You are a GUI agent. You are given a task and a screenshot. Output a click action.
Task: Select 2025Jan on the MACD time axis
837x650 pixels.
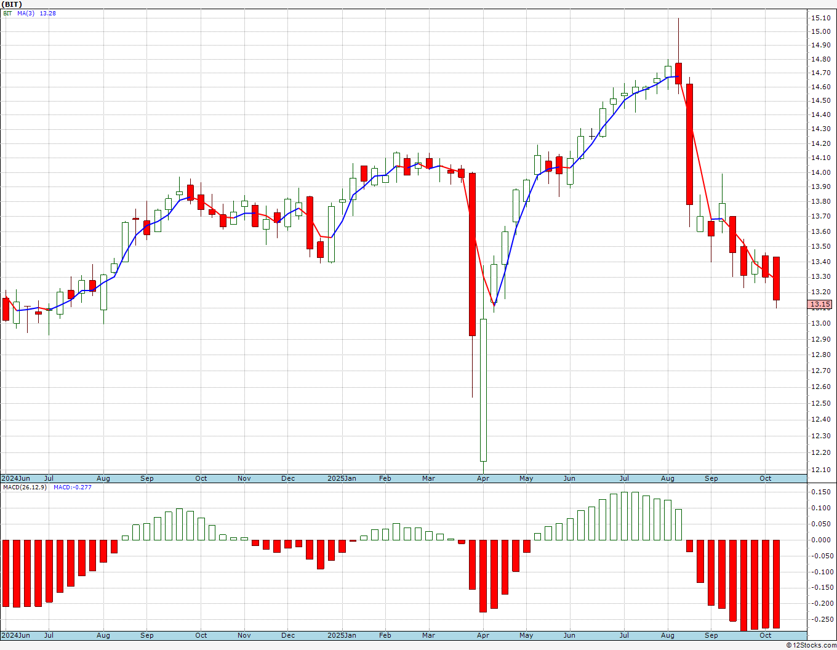pyautogui.click(x=342, y=635)
